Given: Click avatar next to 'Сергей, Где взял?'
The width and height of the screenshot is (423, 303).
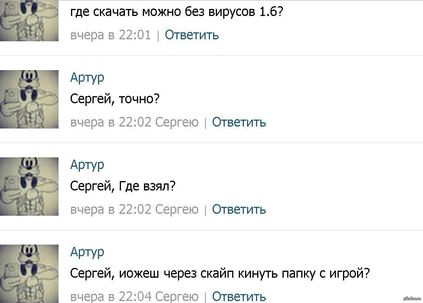Looking at the screenshot, I should pos(29,187).
